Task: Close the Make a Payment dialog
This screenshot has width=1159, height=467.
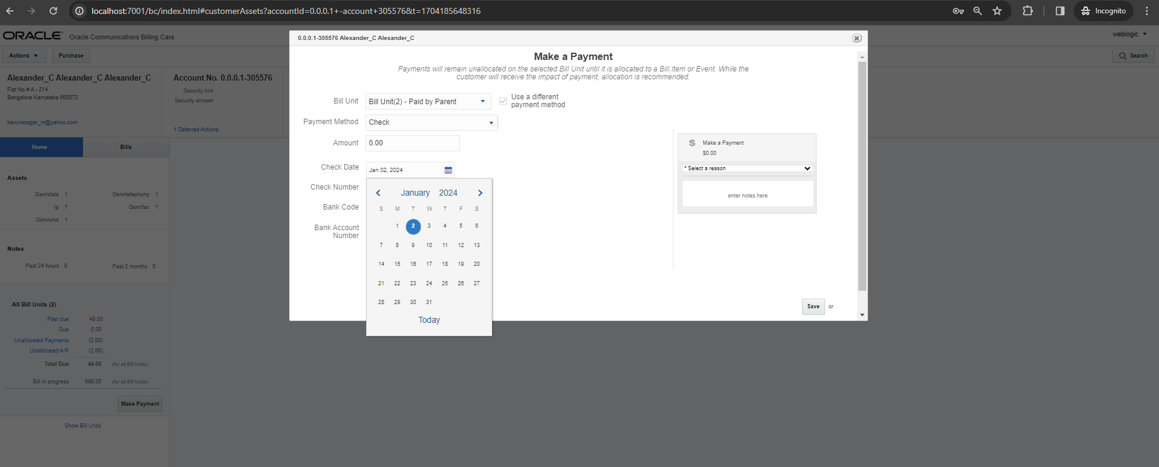Action: (x=857, y=38)
